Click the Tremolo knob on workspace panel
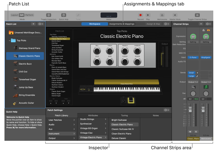 coord(125,50)
